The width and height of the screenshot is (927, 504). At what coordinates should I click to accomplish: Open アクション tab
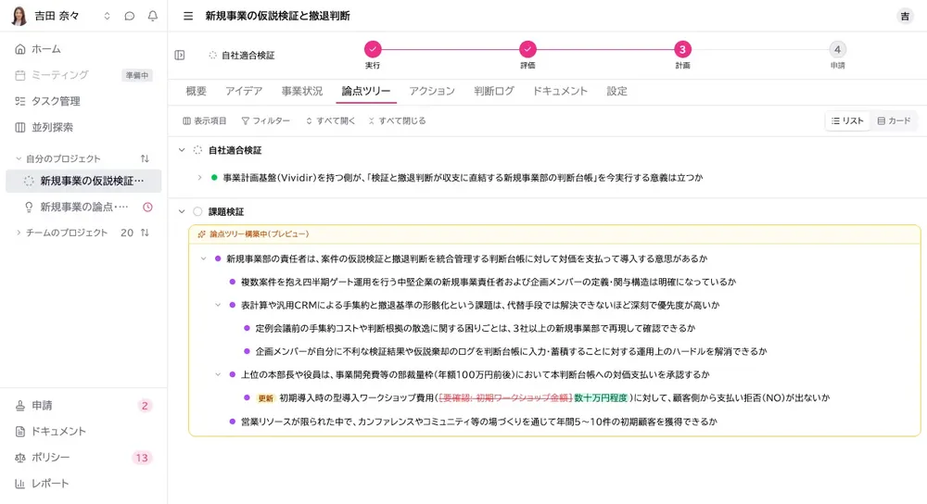[432, 91]
